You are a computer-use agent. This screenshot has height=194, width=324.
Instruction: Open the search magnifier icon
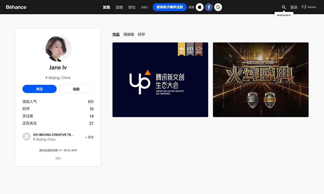point(284,7)
